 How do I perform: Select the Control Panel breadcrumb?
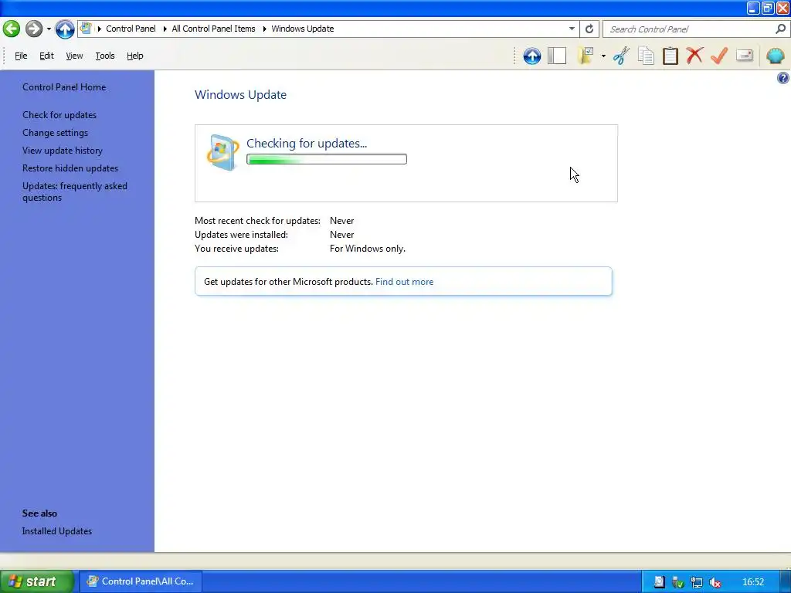131,29
